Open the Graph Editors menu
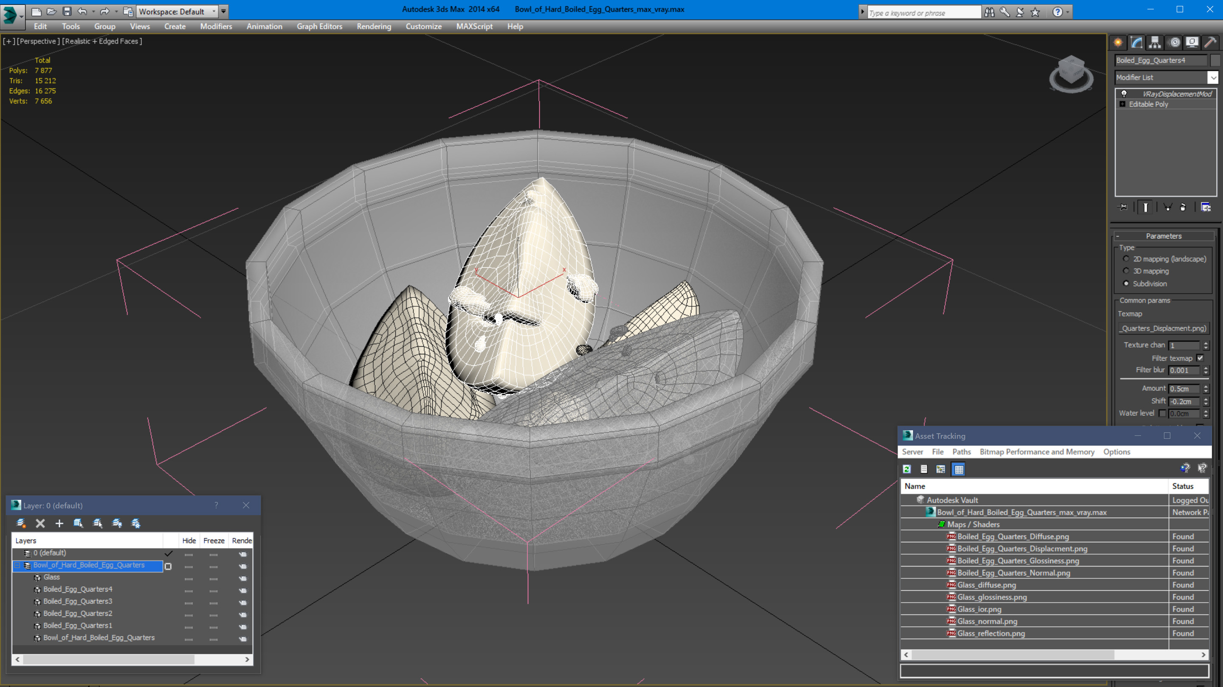 coord(319,27)
